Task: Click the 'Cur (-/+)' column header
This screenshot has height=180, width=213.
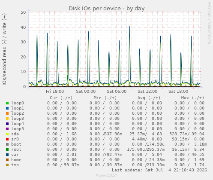Action: pyautogui.click(x=61, y=98)
